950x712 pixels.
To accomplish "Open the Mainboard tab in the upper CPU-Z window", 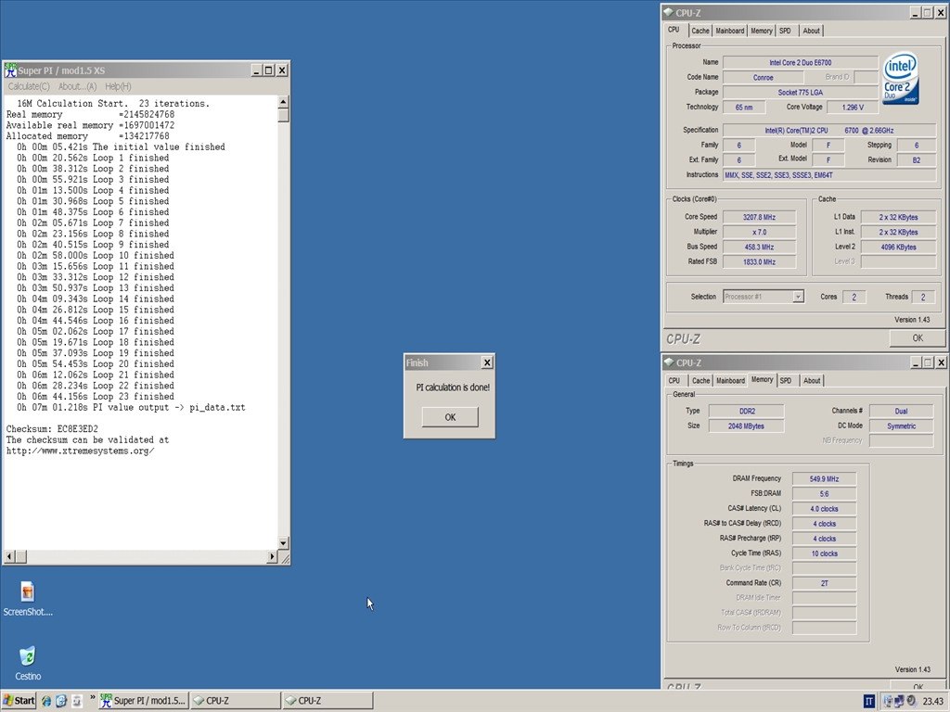I will pyautogui.click(x=730, y=31).
